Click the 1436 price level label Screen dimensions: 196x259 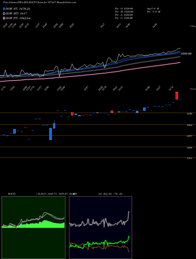pos(189,114)
